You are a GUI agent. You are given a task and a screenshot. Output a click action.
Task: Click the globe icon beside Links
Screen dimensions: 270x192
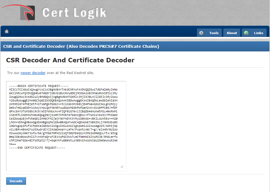[246, 33]
